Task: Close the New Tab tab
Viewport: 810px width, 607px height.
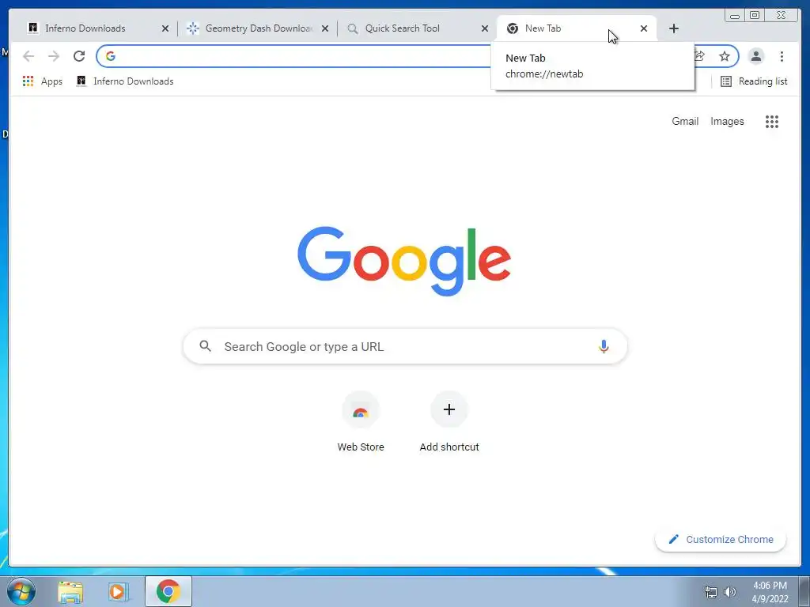Action: point(644,28)
